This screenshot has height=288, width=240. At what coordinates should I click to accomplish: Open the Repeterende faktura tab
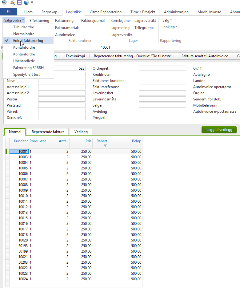(x=48, y=132)
